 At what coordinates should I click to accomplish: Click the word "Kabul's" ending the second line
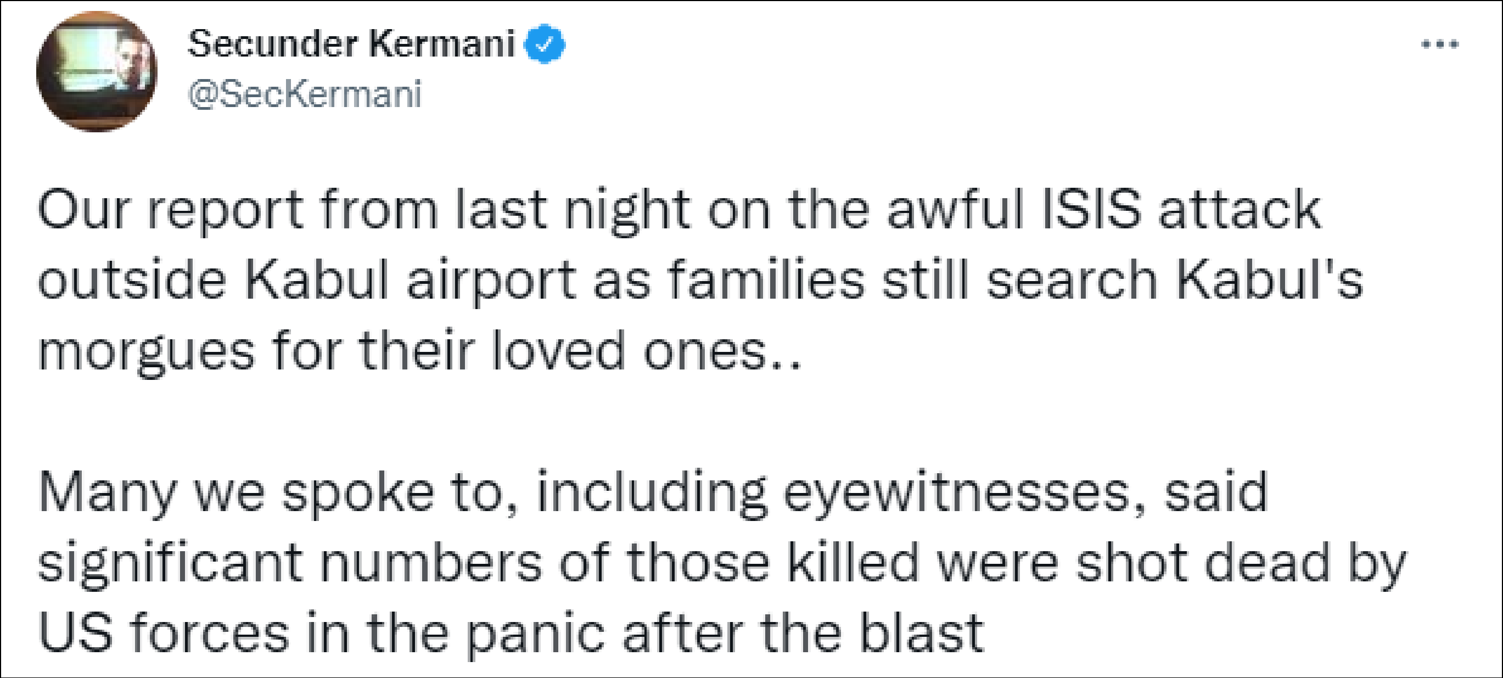pos(1270,281)
